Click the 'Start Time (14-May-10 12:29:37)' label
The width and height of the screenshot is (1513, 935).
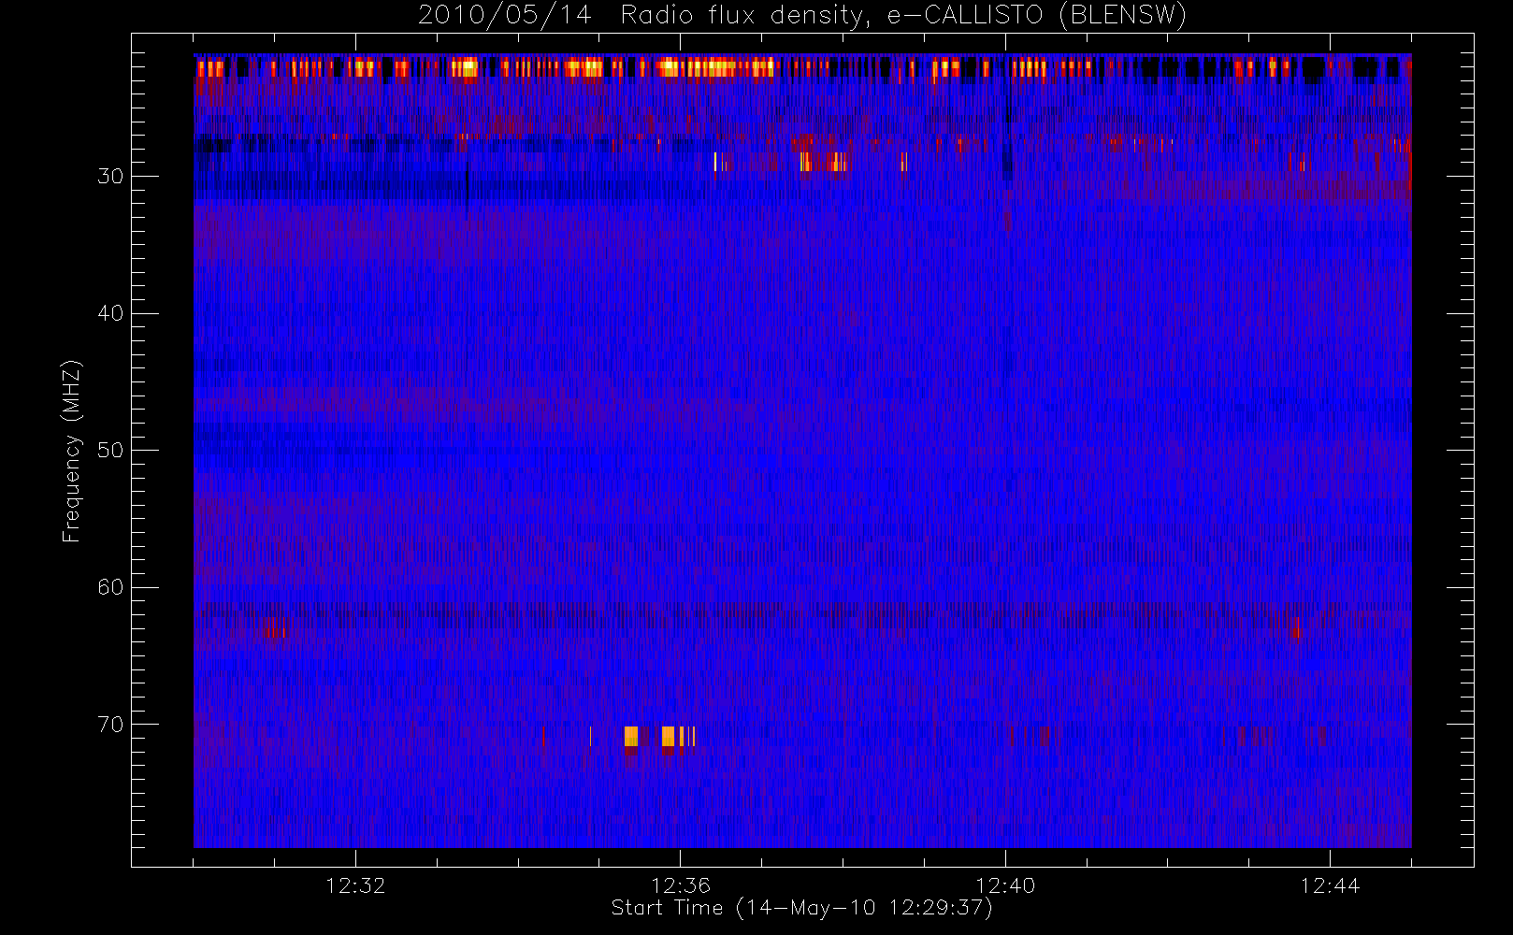click(802, 908)
